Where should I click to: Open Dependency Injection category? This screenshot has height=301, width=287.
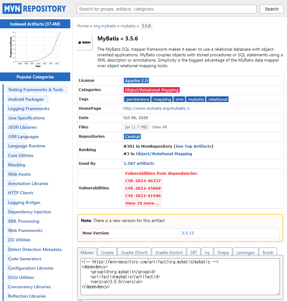click(30, 212)
